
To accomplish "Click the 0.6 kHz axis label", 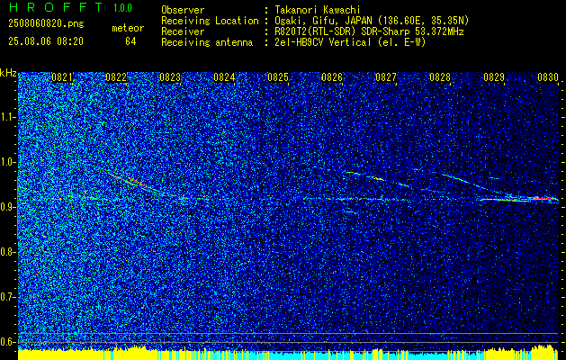I will (x=8, y=342).
